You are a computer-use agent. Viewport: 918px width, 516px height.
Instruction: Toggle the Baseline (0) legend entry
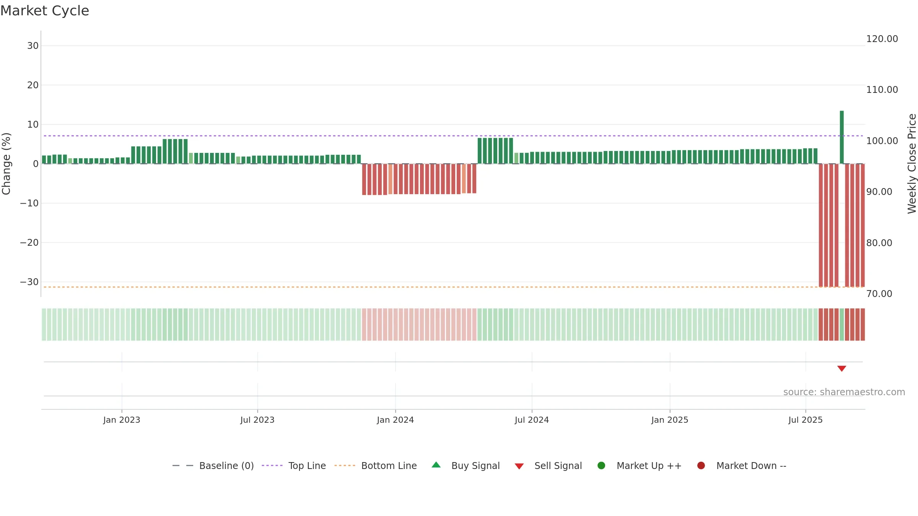(213, 466)
